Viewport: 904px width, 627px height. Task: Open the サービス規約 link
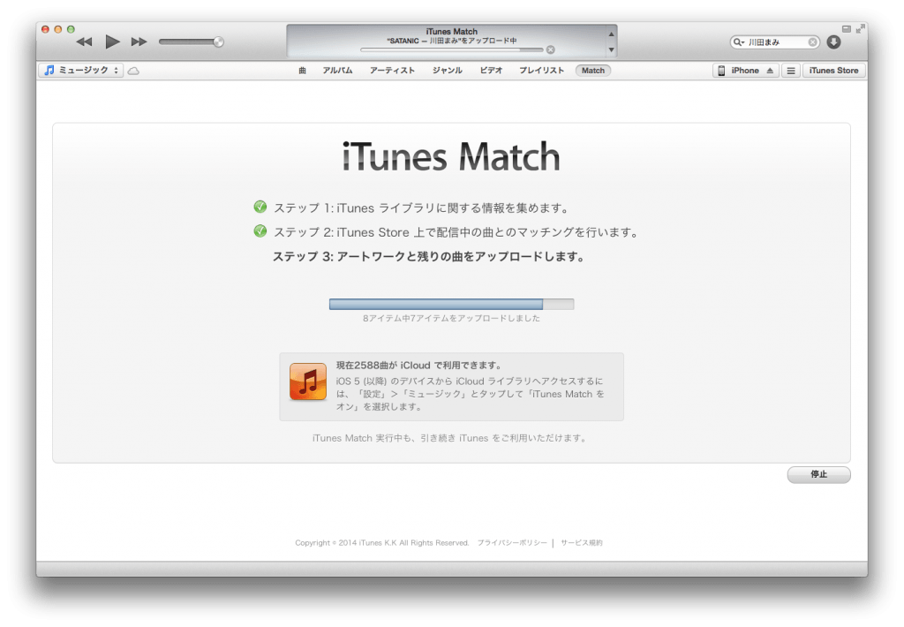(x=582, y=543)
